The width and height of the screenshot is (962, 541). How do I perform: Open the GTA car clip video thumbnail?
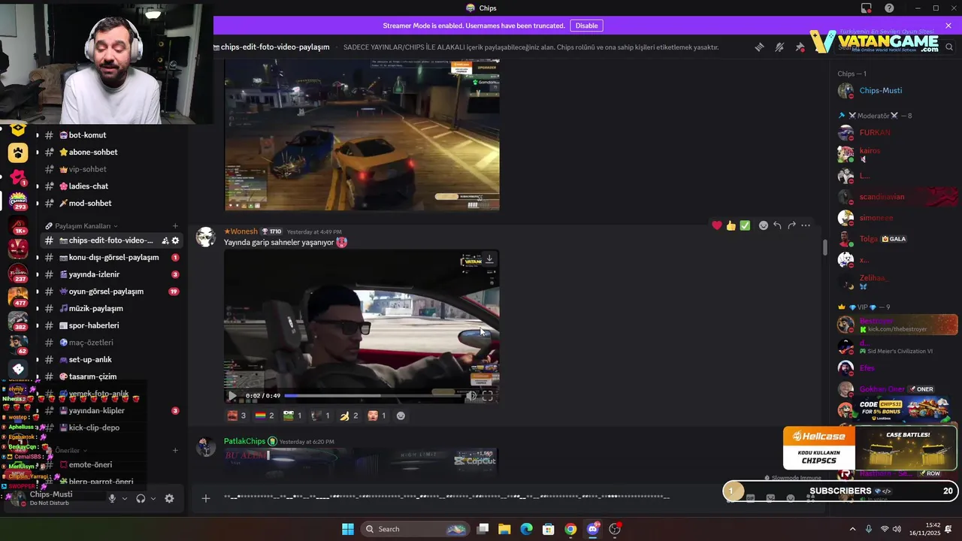[x=362, y=136]
